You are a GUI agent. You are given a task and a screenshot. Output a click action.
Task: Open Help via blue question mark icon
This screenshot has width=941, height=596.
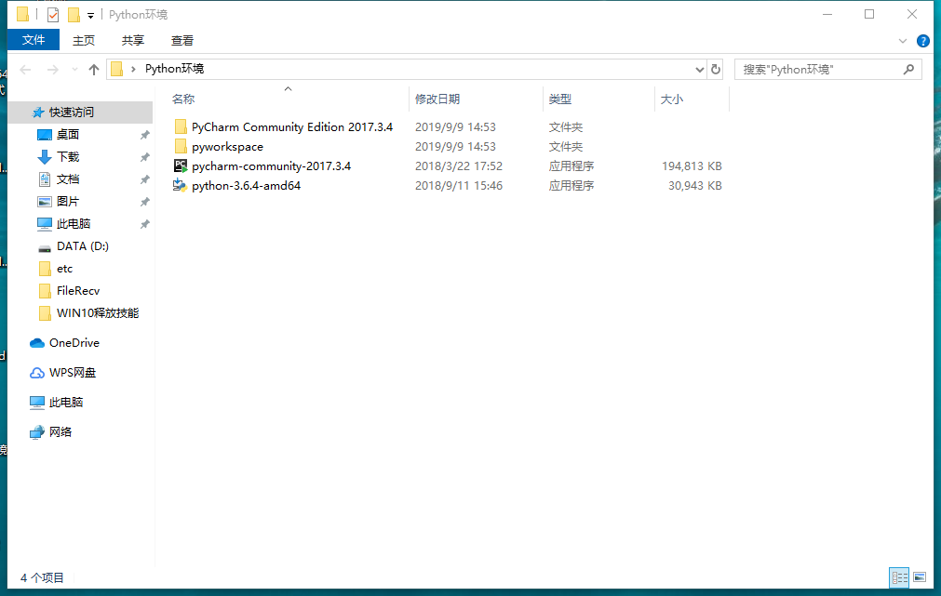pyautogui.click(x=923, y=41)
